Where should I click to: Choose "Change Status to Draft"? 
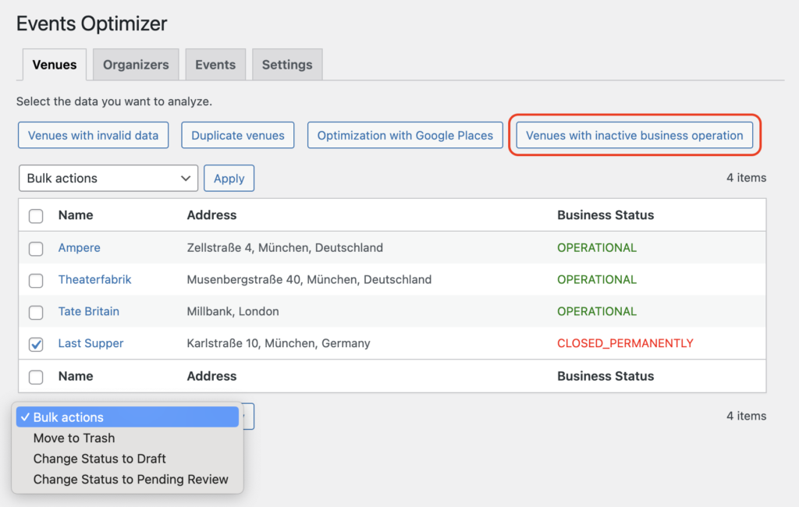pyautogui.click(x=99, y=459)
